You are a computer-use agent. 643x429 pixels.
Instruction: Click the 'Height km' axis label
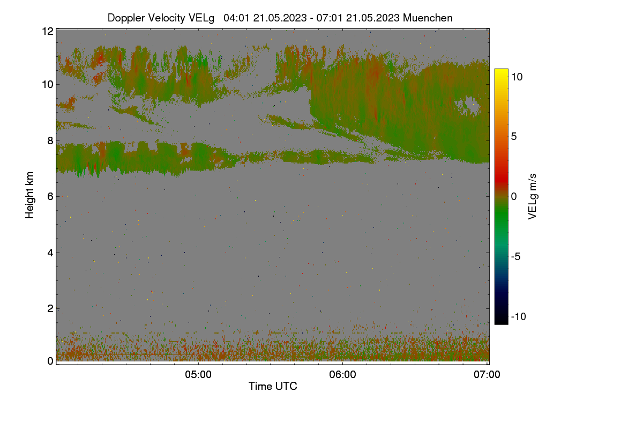coord(30,195)
